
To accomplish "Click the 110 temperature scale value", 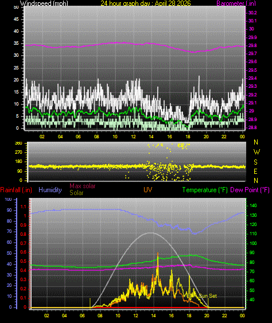I will [253, 234].
